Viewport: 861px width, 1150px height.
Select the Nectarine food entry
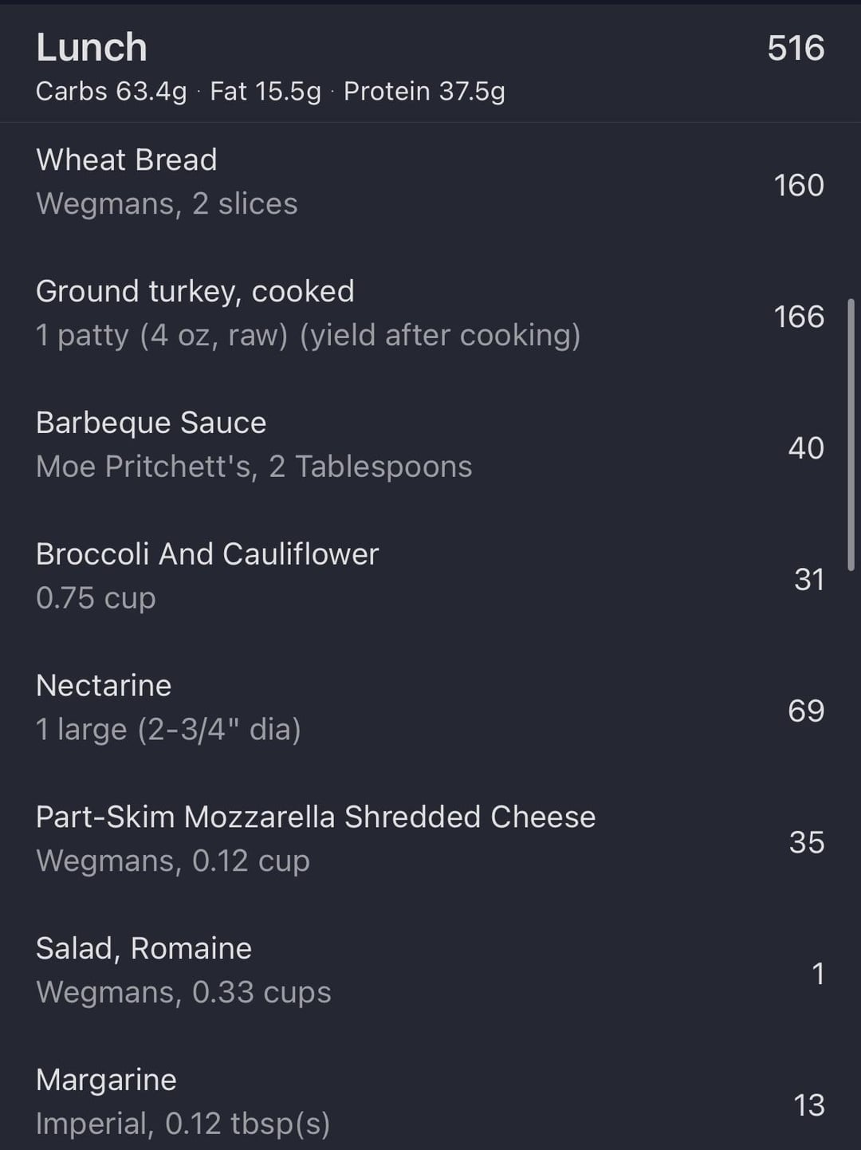(104, 686)
